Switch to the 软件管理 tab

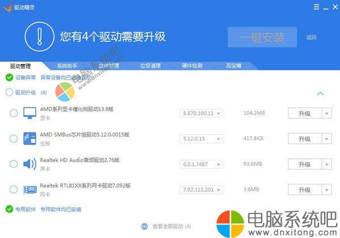[109, 66]
